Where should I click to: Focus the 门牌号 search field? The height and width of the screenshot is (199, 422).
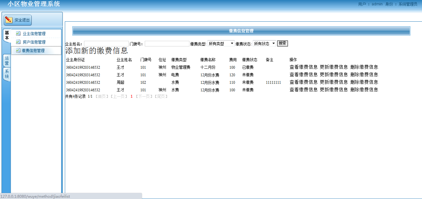(167, 44)
